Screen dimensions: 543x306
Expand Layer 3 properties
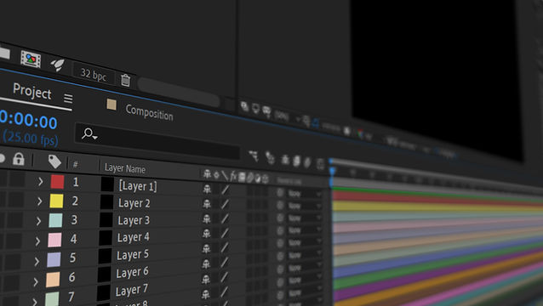pos(38,221)
